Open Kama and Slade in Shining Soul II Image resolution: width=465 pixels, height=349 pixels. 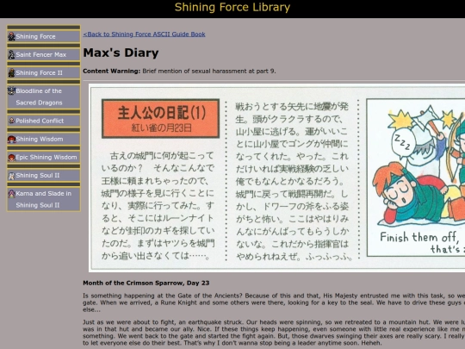44,199
